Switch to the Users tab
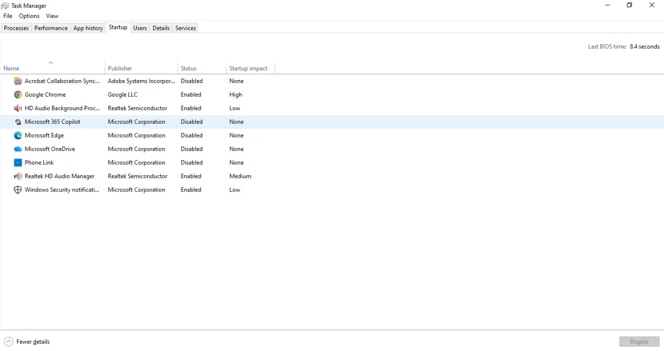 click(140, 28)
